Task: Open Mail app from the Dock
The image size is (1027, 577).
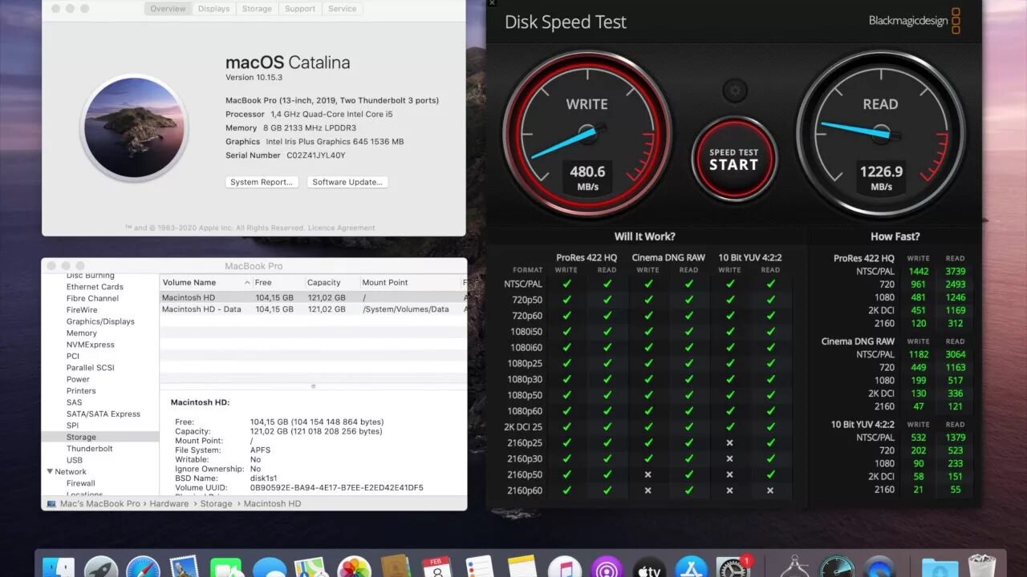Action: (x=185, y=567)
